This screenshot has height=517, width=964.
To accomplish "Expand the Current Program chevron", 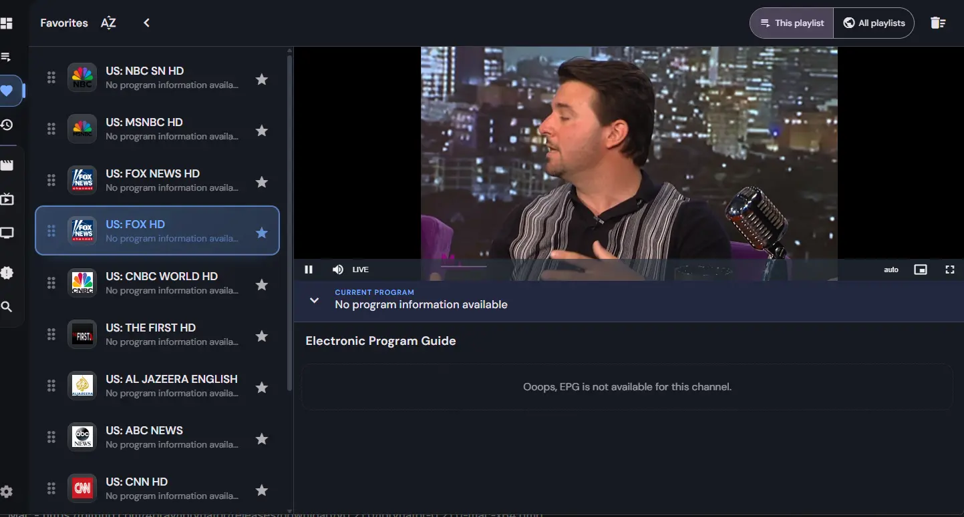I will (x=314, y=300).
